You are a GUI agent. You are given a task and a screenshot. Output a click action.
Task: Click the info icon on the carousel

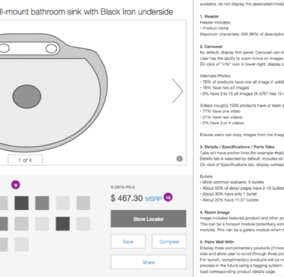click(179, 159)
